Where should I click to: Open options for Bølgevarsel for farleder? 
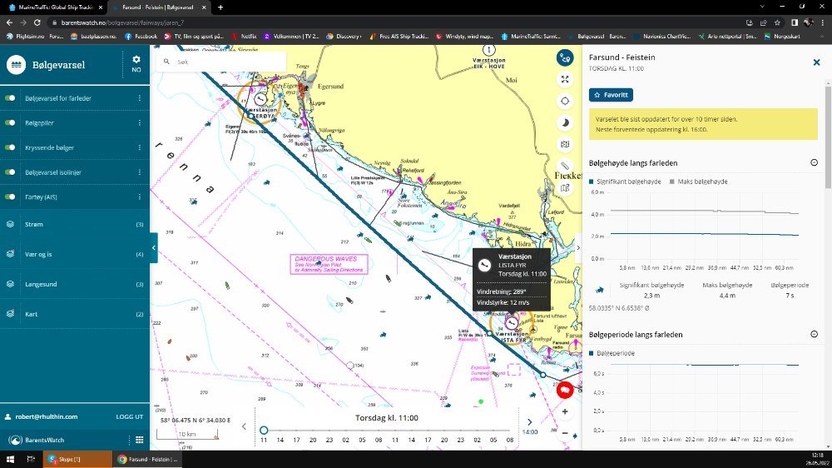point(140,97)
